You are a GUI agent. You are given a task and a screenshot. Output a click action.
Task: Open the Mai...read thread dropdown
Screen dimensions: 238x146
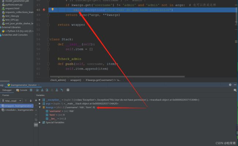[12, 101]
